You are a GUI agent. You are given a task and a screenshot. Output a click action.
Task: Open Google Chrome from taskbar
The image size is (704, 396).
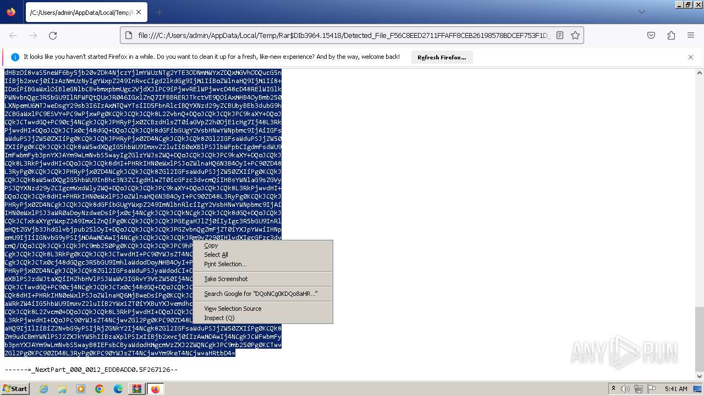[x=100, y=389]
